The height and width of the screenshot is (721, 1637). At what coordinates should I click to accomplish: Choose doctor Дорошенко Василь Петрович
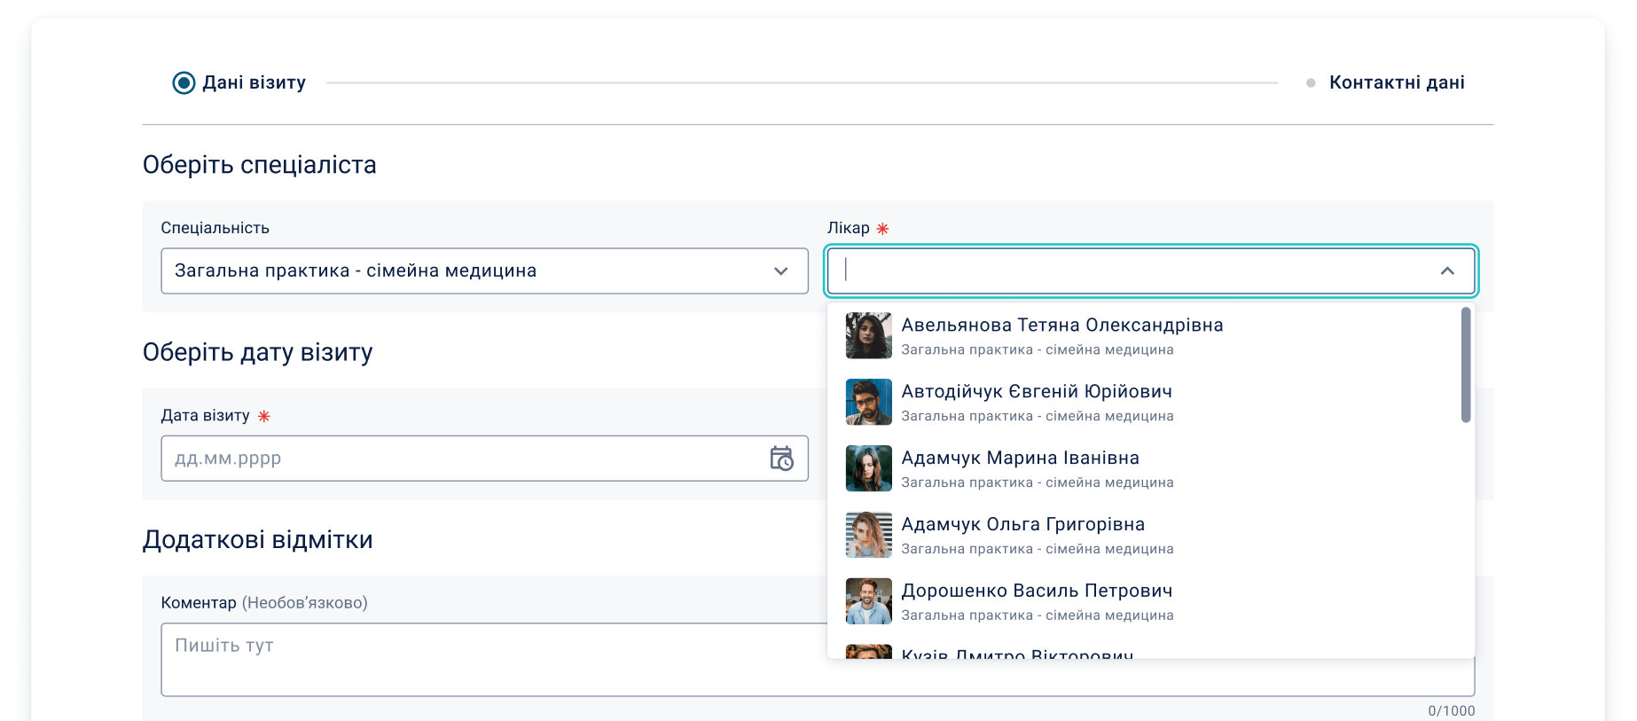(x=1037, y=592)
